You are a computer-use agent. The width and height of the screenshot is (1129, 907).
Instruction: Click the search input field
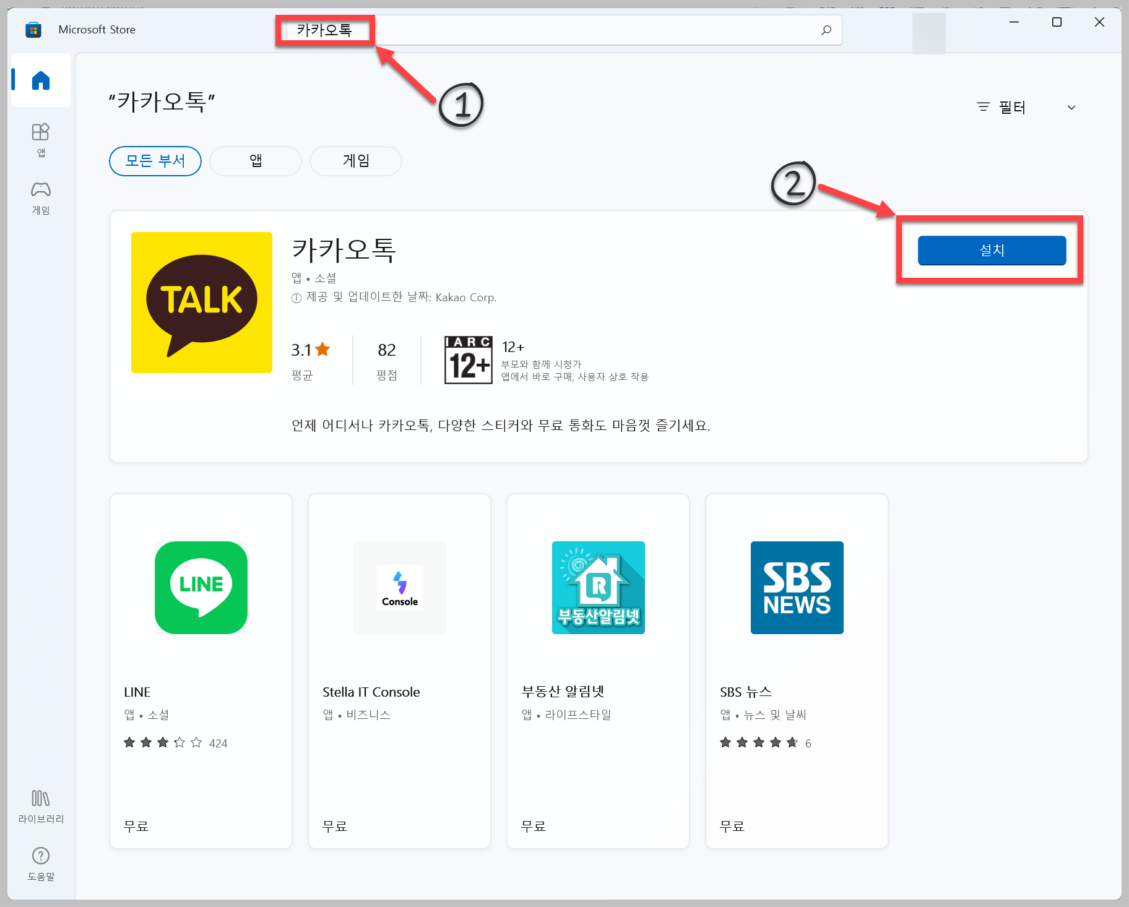[x=559, y=30]
